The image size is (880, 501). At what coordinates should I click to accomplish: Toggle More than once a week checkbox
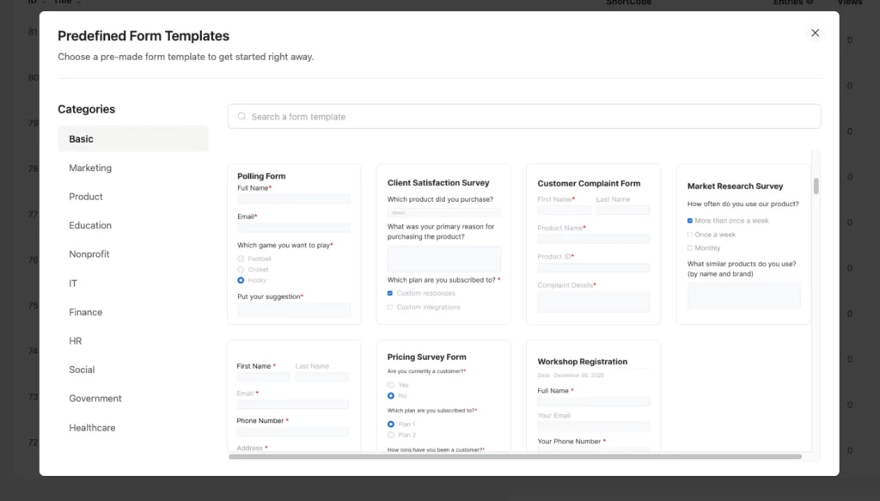coord(690,221)
